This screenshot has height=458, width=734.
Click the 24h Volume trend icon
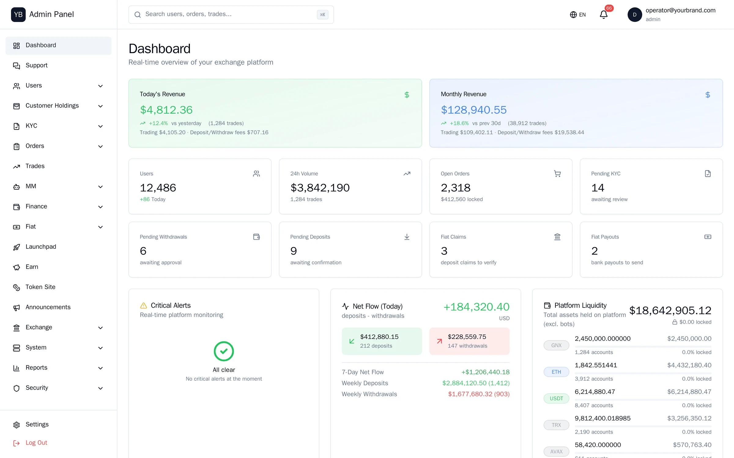[x=407, y=174]
